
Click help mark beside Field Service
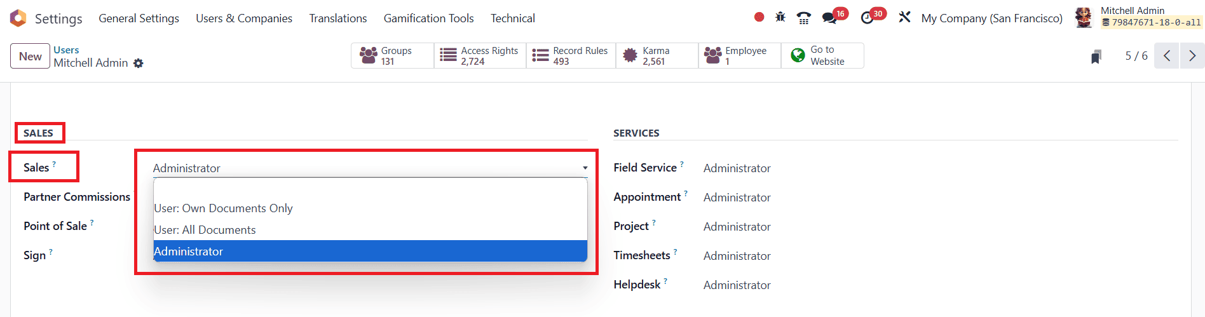pos(682,164)
